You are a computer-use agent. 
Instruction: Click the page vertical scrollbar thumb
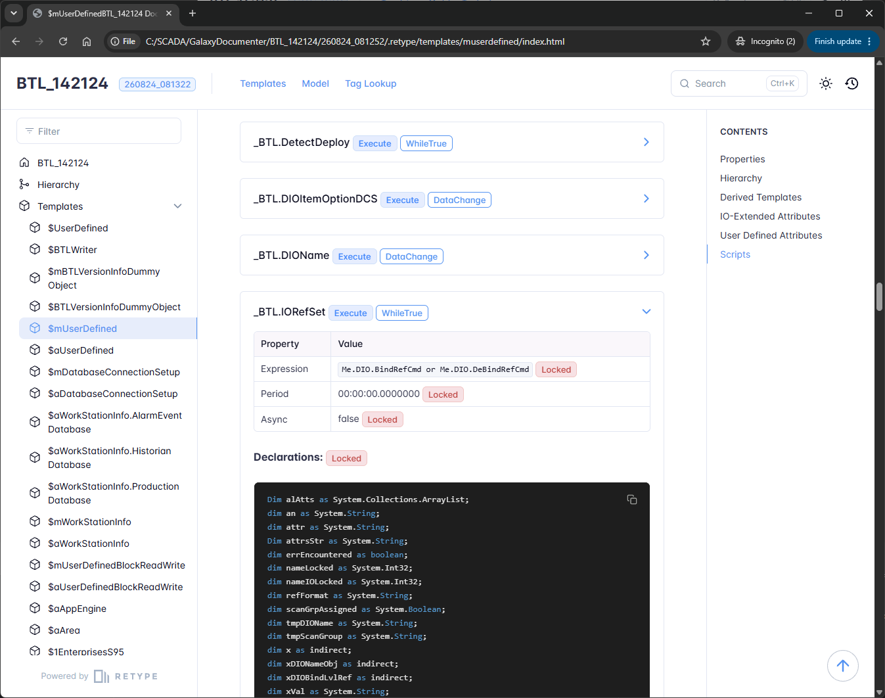879,296
